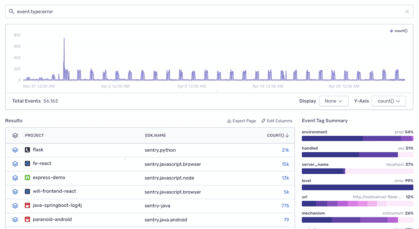Click the environment tag distribution bar

click(x=358, y=139)
